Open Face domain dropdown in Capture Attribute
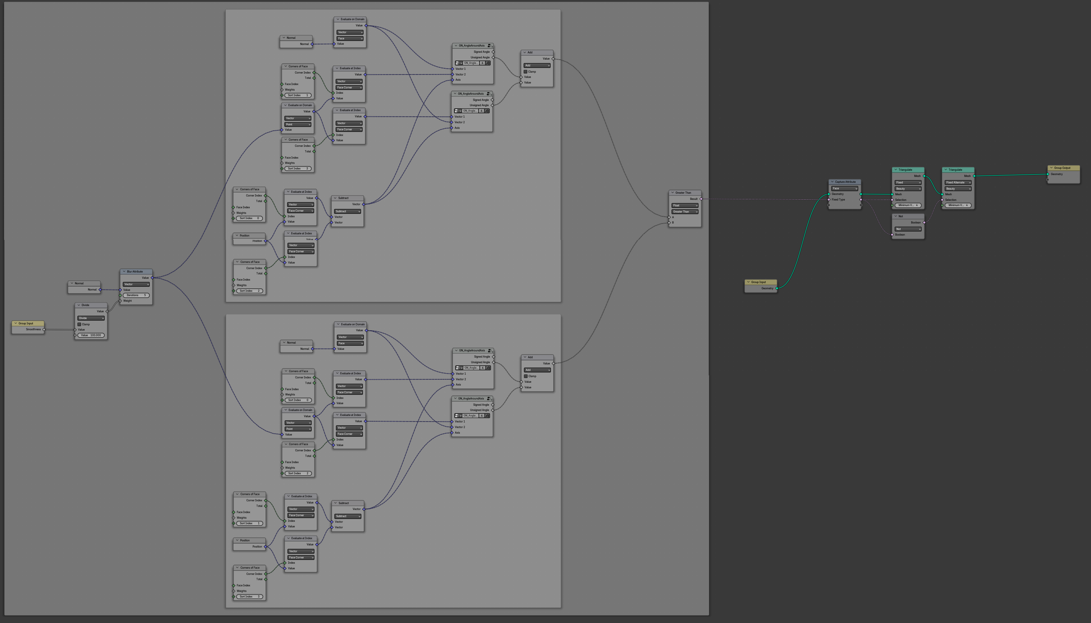 [x=844, y=188]
